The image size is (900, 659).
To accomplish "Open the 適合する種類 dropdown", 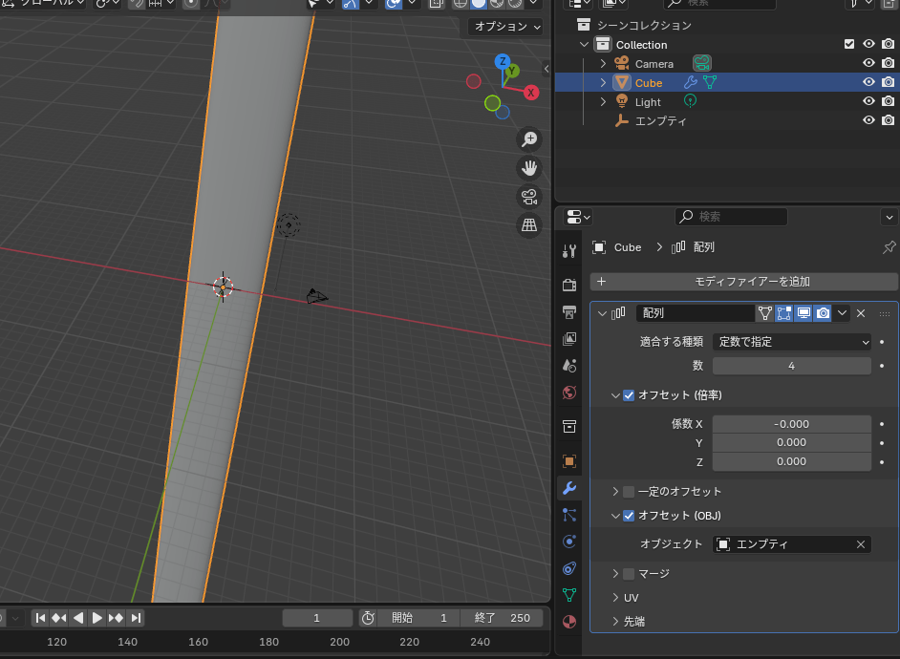I will coord(792,342).
